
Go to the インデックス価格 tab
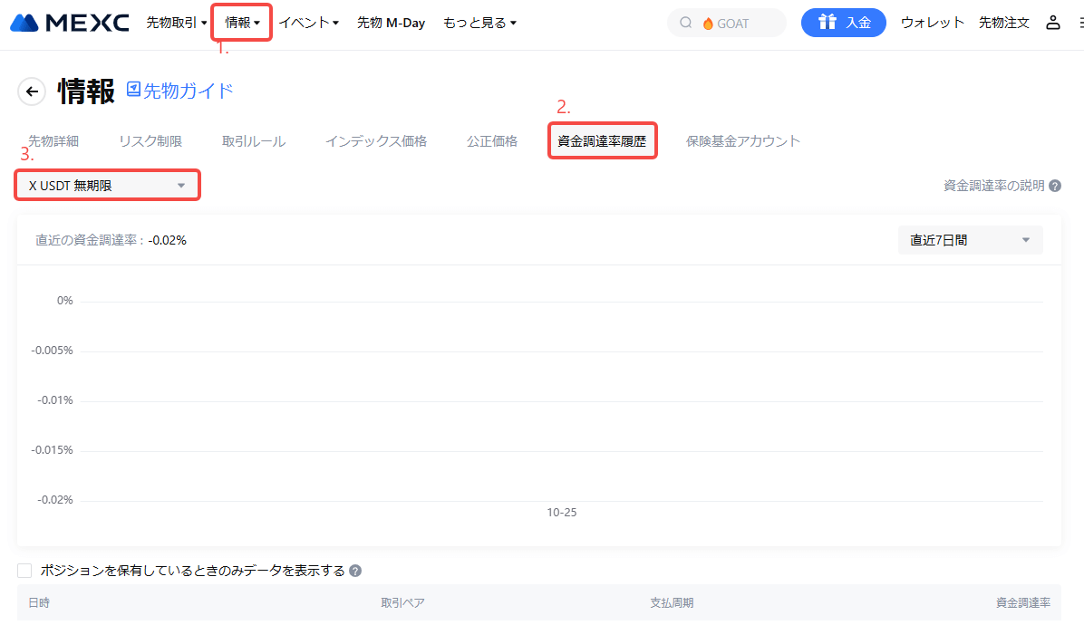(x=376, y=141)
